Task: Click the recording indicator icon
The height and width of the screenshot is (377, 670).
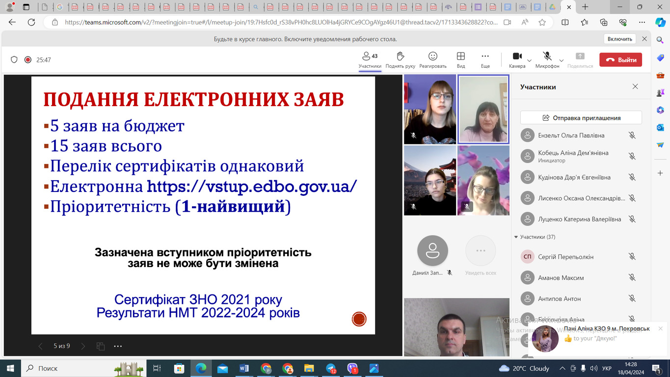Action: pos(28,60)
